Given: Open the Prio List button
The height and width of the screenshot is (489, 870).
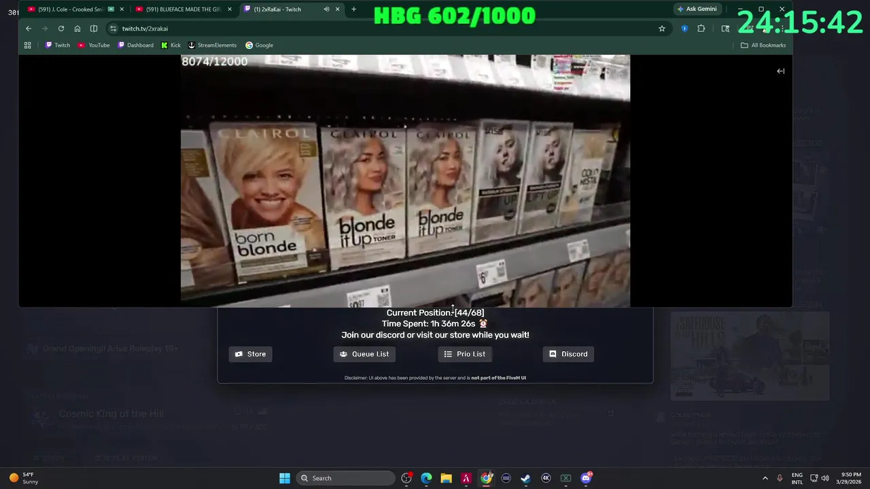Looking at the screenshot, I should pyautogui.click(x=465, y=354).
